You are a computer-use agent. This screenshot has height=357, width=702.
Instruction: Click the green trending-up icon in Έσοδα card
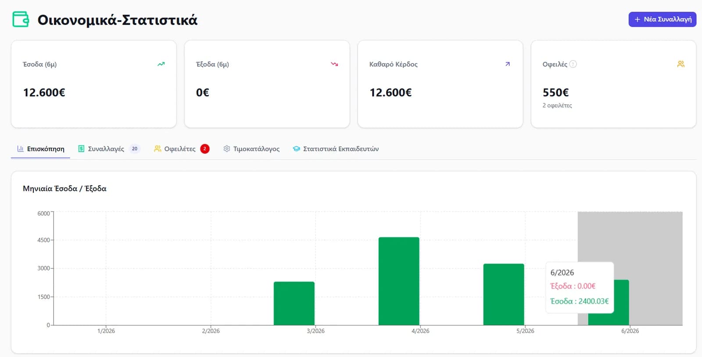[x=161, y=64]
